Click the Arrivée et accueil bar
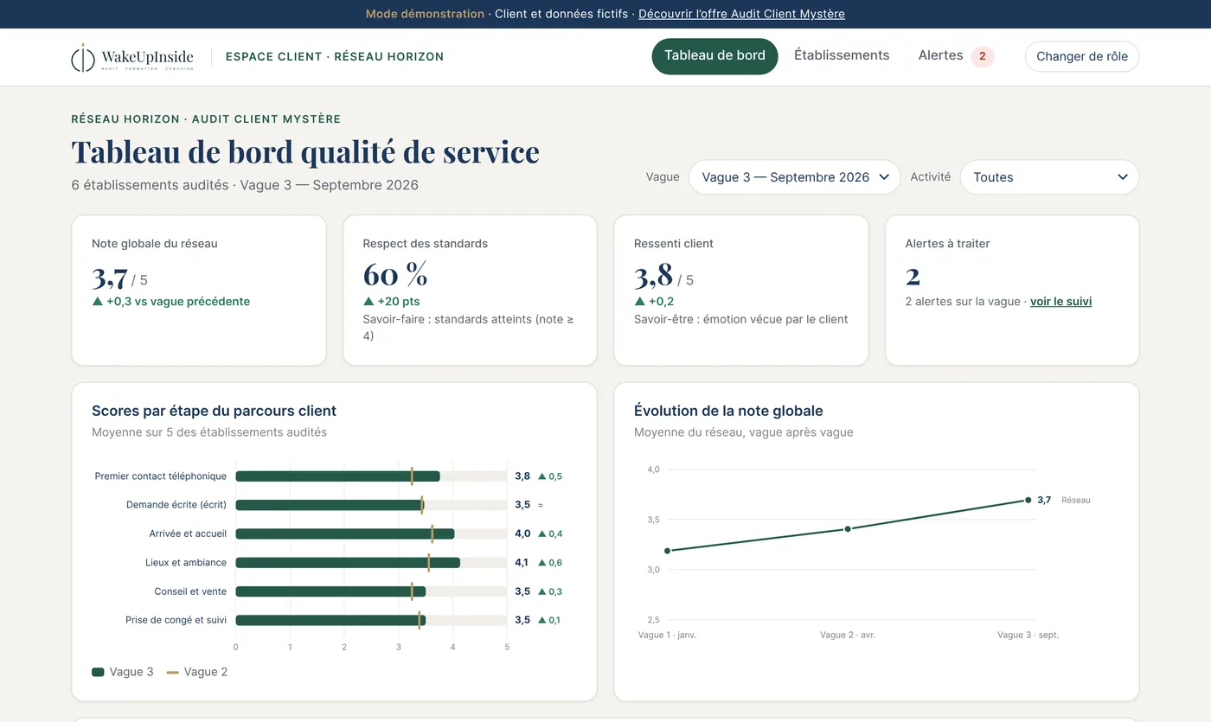 coord(344,534)
